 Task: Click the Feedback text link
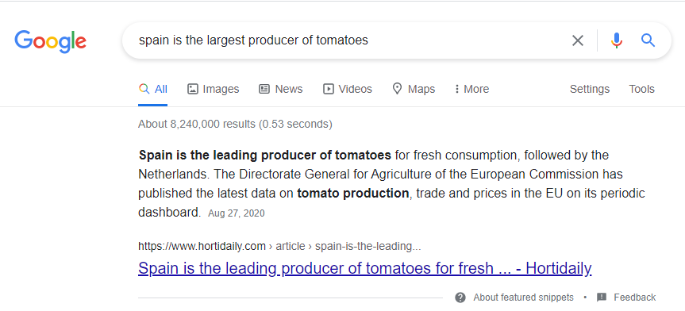[x=635, y=298]
